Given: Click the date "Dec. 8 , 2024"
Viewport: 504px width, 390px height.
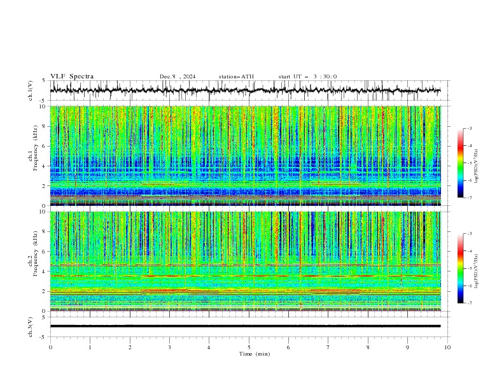Looking at the screenshot, I should [x=178, y=76].
